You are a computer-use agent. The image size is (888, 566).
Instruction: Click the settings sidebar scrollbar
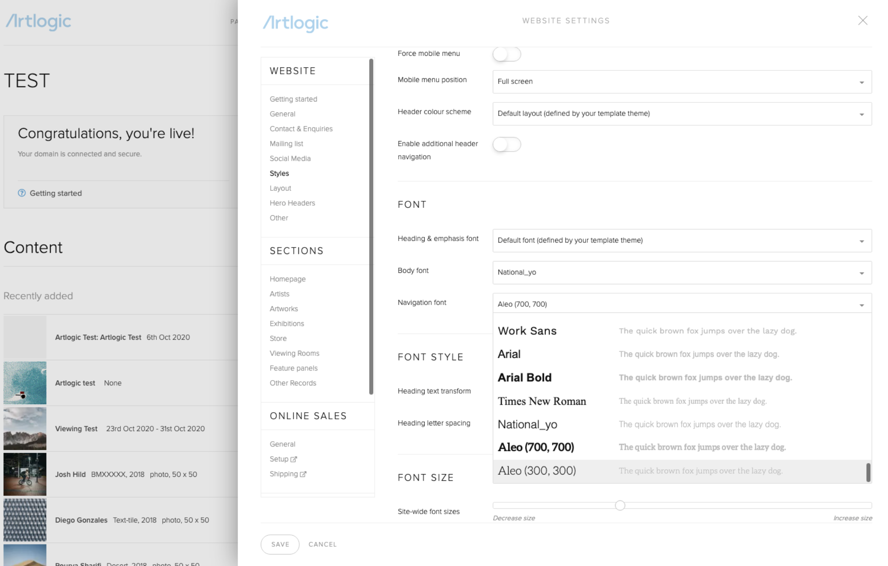tap(371, 226)
